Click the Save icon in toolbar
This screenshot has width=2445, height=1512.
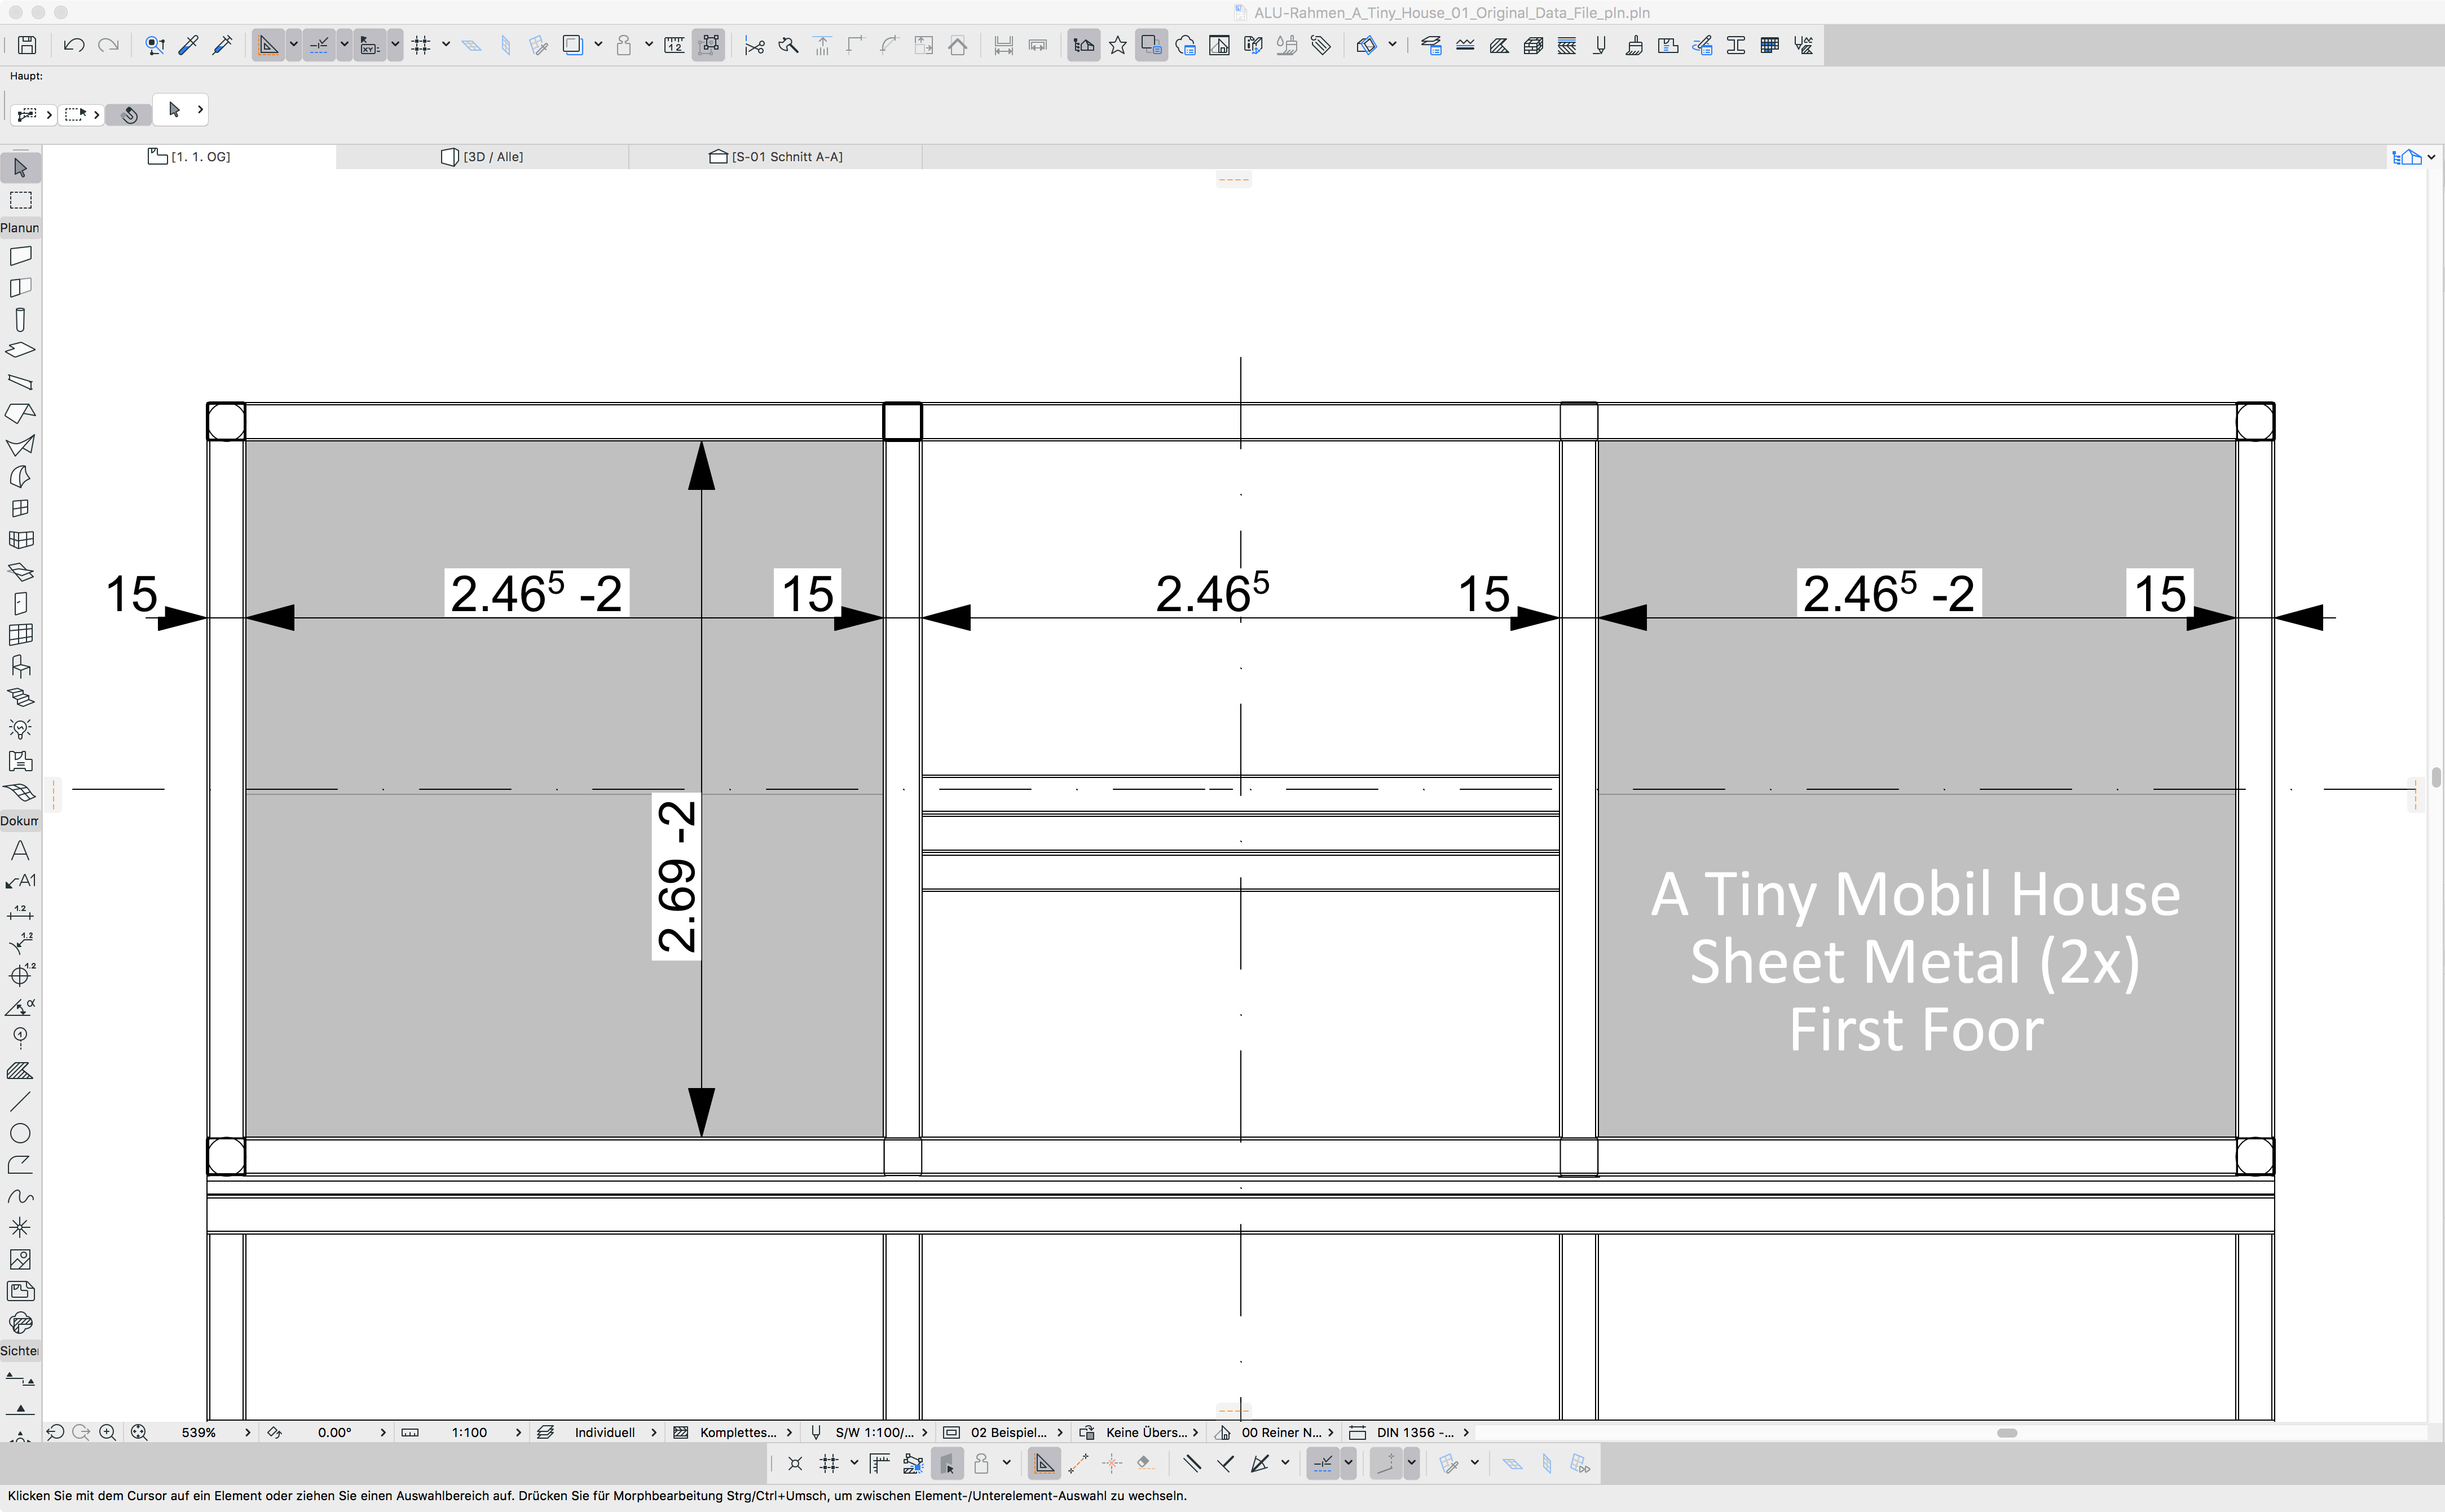[27, 45]
